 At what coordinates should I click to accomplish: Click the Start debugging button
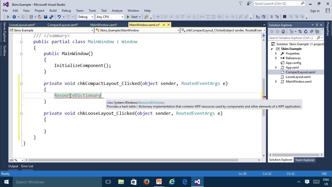[x=132, y=17]
